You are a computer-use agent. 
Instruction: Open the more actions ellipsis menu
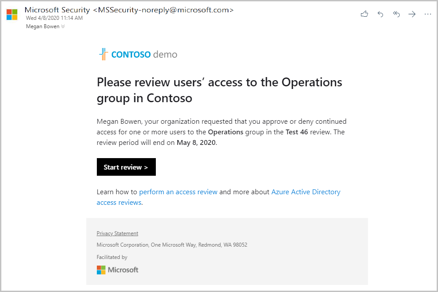click(x=427, y=14)
